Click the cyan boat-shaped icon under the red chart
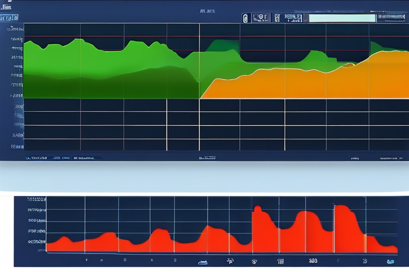This screenshot has height=272, width=409. click(x=203, y=262)
